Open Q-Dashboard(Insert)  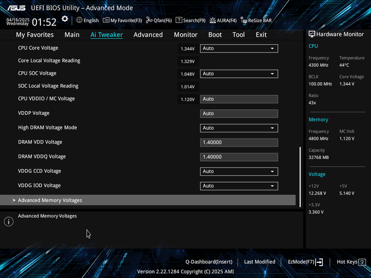209,262
